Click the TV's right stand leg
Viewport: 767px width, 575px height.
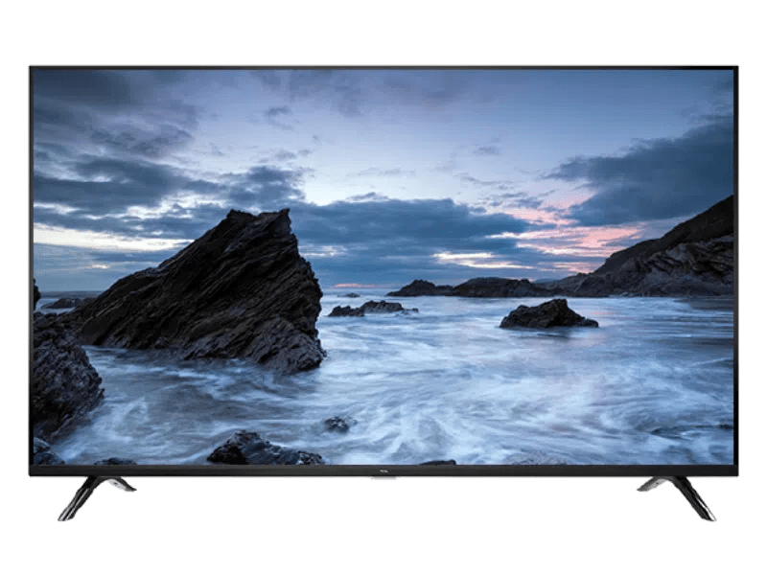681,495
